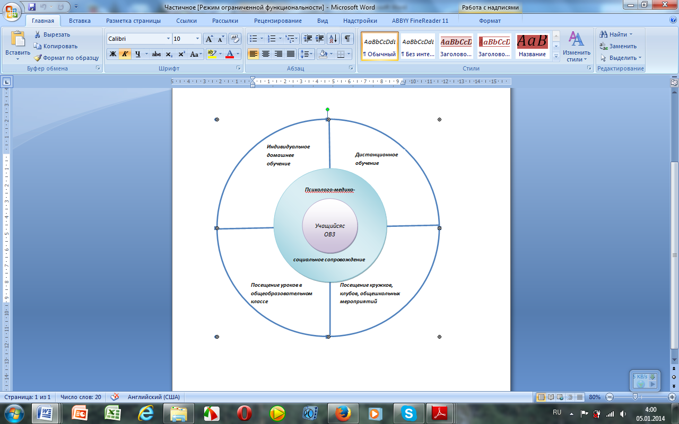This screenshot has width=679, height=424.
Task: Toggle left text alignment
Action: (x=254, y=54)
